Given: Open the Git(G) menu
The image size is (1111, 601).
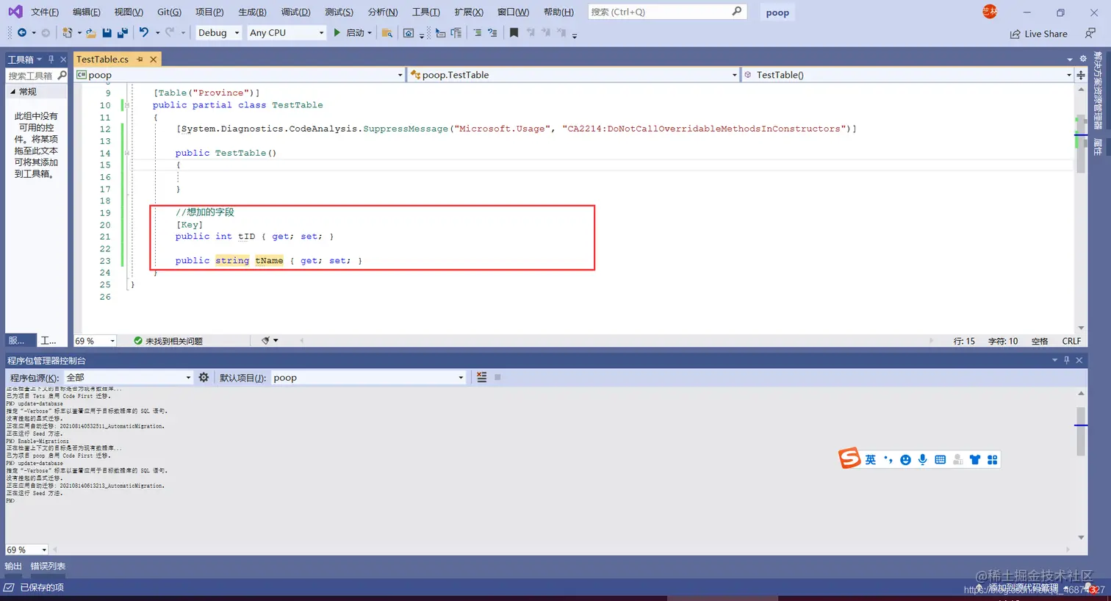Looking at the screenshot, I should pos(169,12).
